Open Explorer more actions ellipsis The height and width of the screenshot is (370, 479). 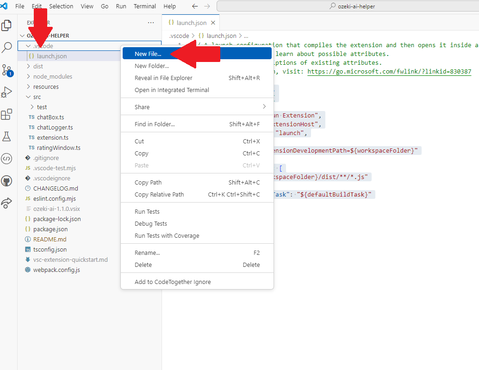tap(151, 23)
